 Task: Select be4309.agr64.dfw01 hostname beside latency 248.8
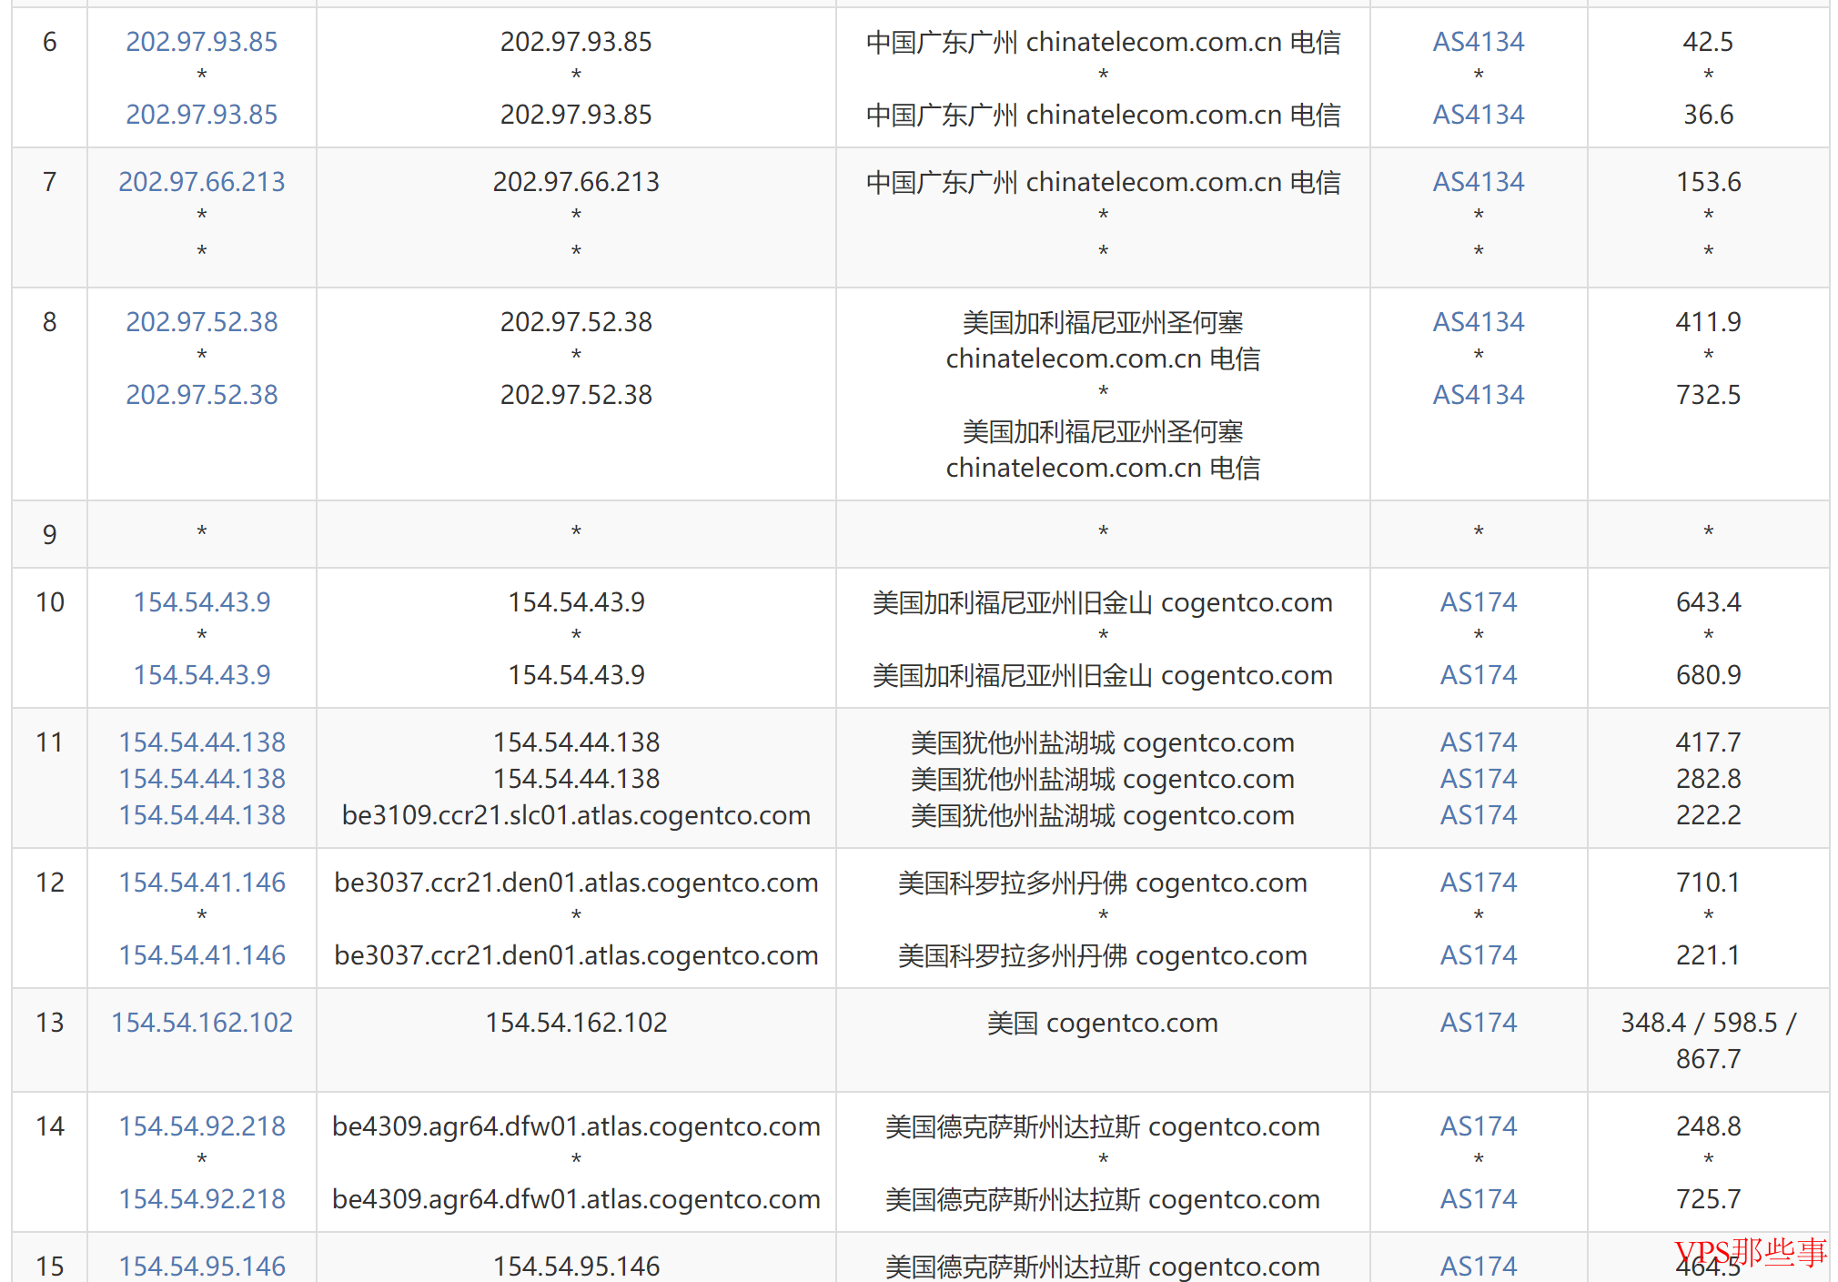coord(576,1126)
